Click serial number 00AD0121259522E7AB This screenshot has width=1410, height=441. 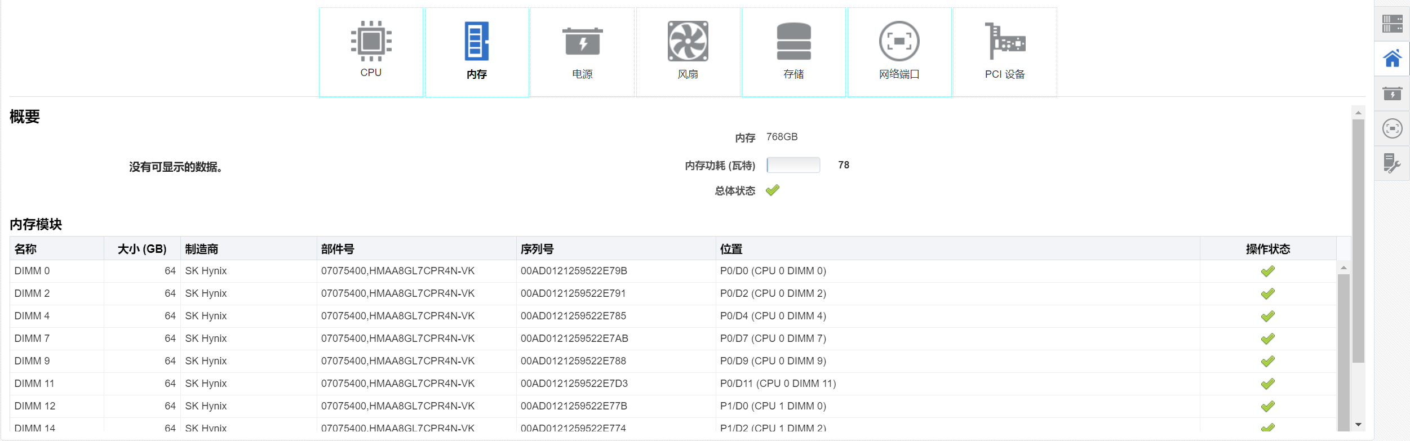(574, 338)
